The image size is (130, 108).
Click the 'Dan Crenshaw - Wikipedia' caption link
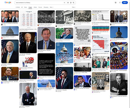(x=61, y=90)
